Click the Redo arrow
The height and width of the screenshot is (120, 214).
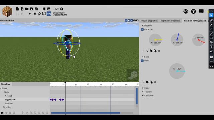point(22,14)
